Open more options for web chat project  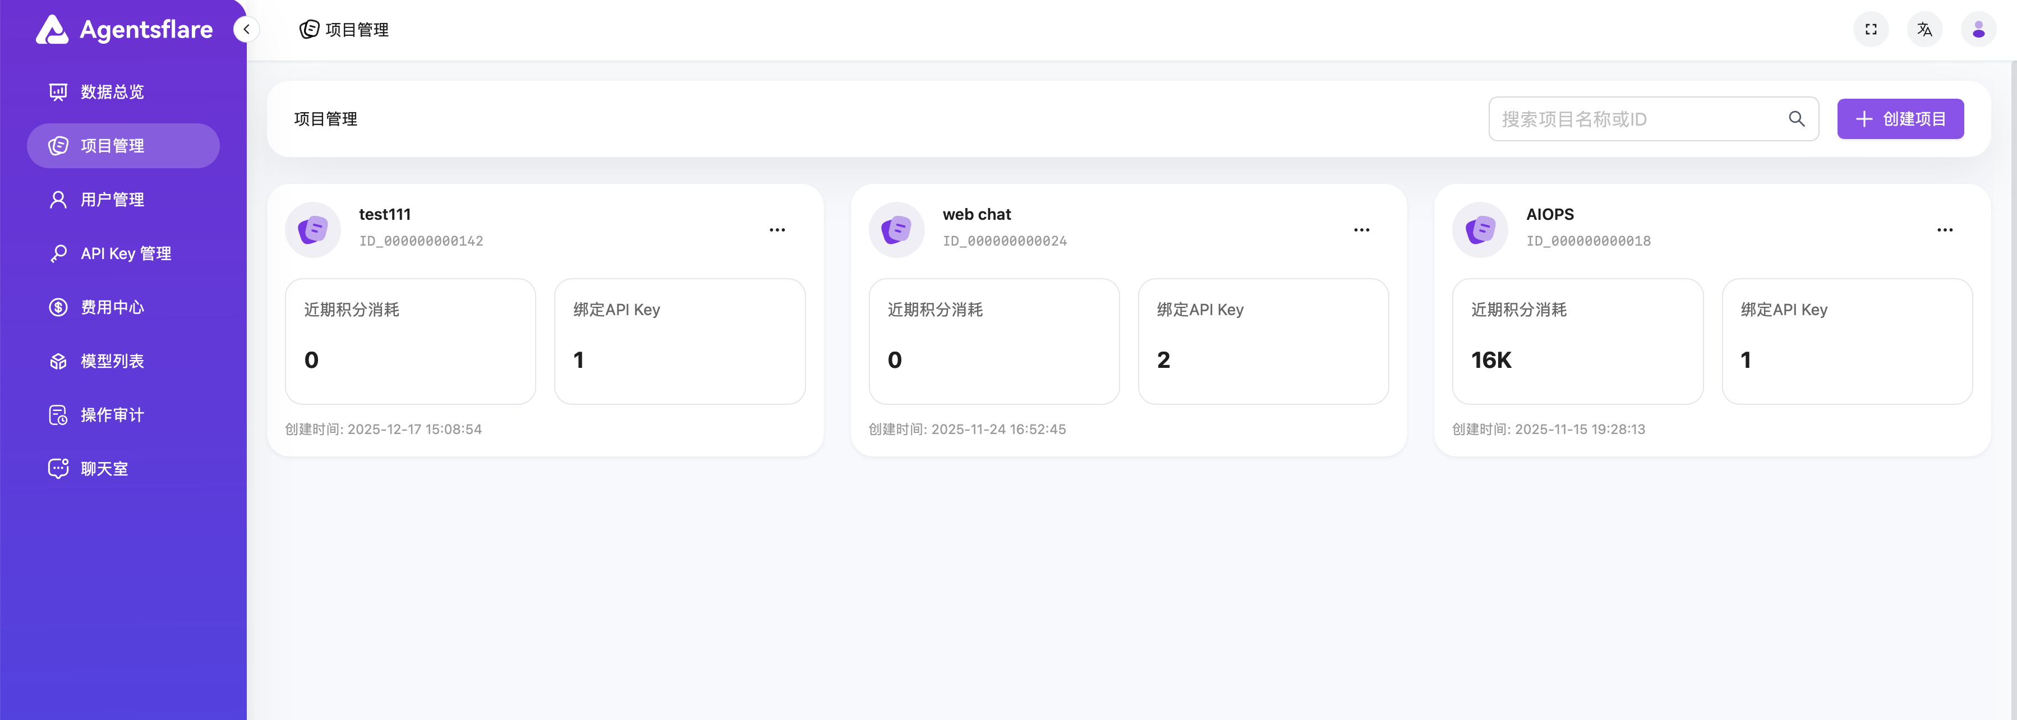click(1361, 230)
